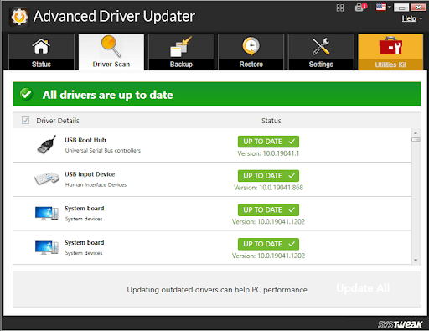The image size is (429, 331).
Task: Toggle the Driver Details select-all checkbox
Action: click(x=25, y=121)
